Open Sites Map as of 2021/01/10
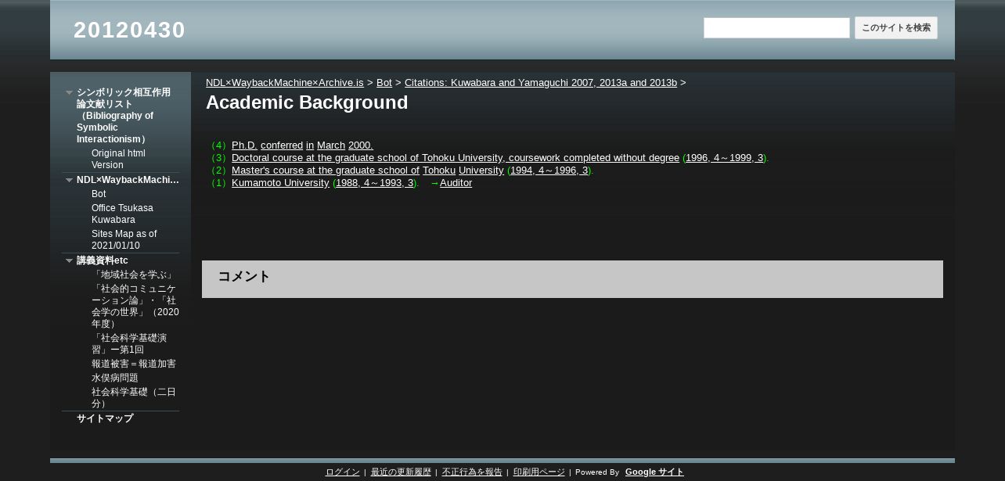The image size is (1005, 481). (x=124, y=239)
